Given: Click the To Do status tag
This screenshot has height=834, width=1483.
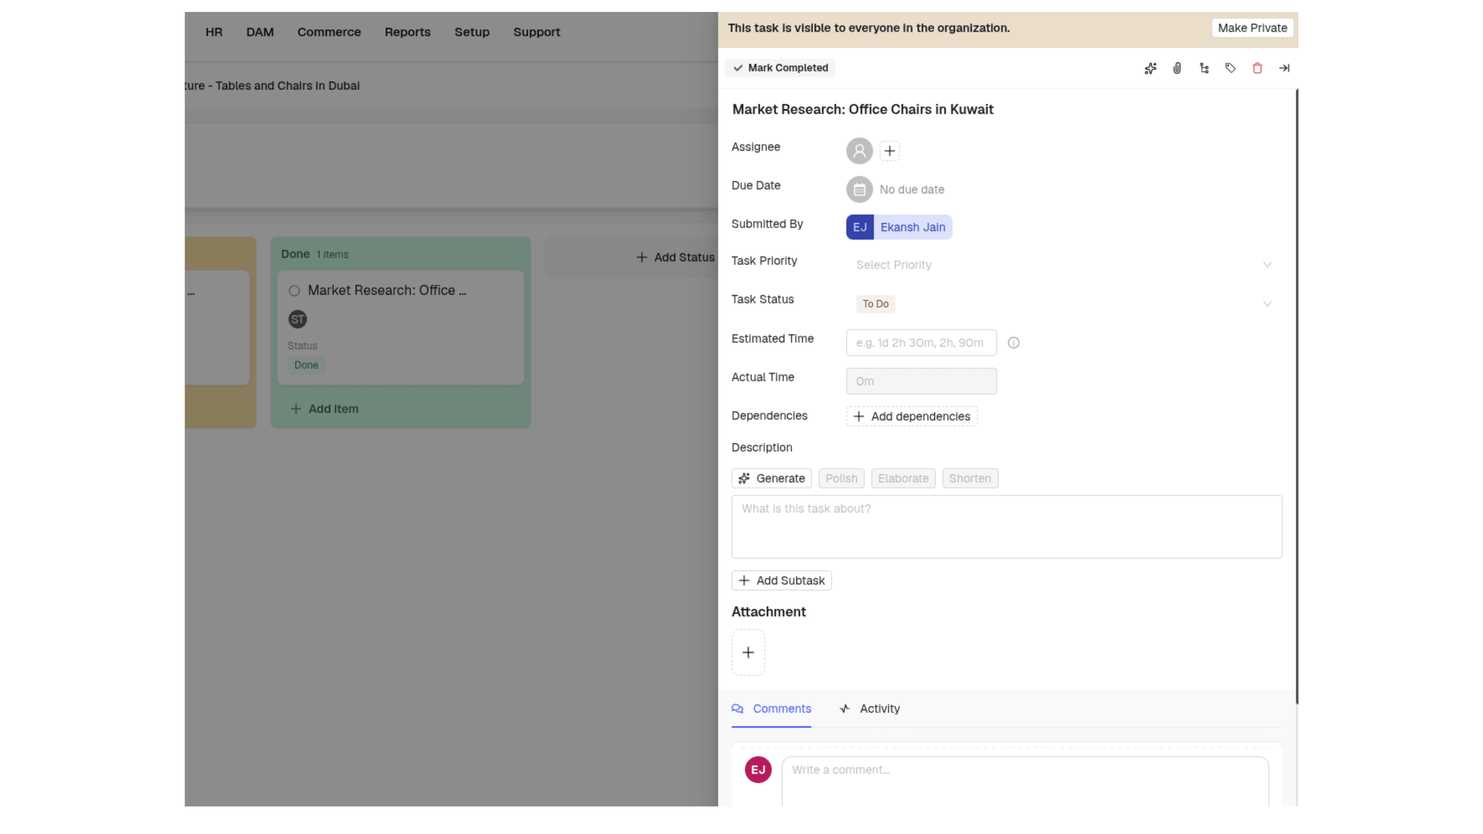Looking at the screenshot, I should [875, 304].
